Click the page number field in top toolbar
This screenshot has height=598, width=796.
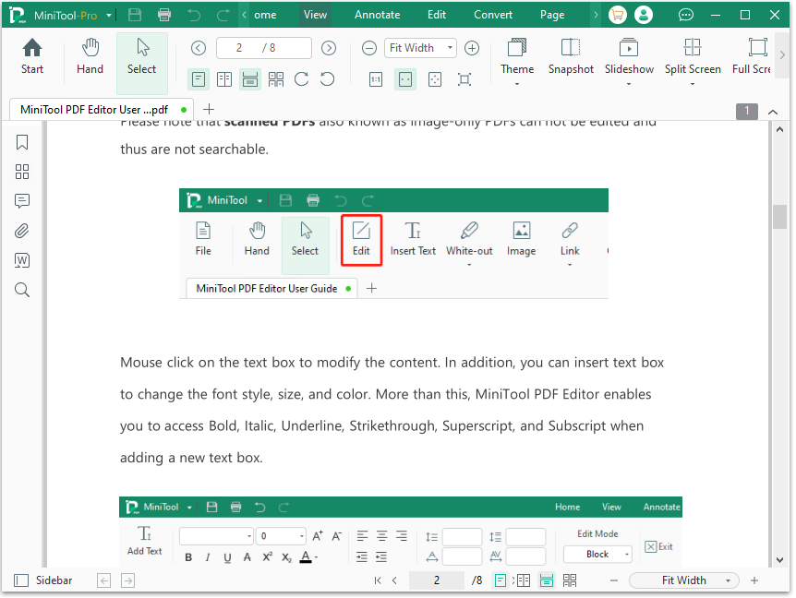tap(240, 48)
